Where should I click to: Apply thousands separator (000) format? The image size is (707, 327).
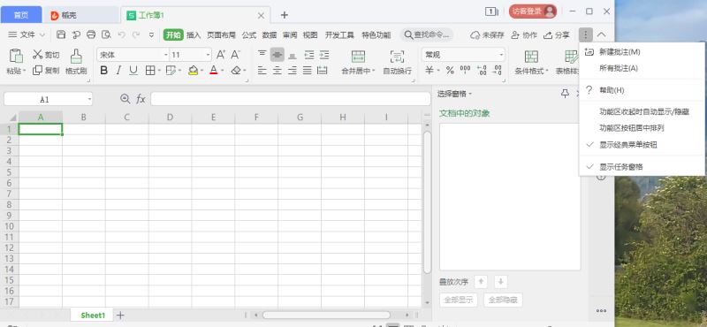point(465,69)
